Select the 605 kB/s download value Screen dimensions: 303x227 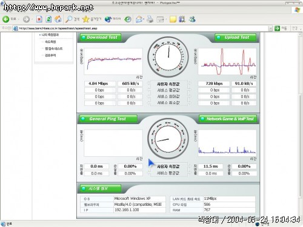tap(130, 84)
